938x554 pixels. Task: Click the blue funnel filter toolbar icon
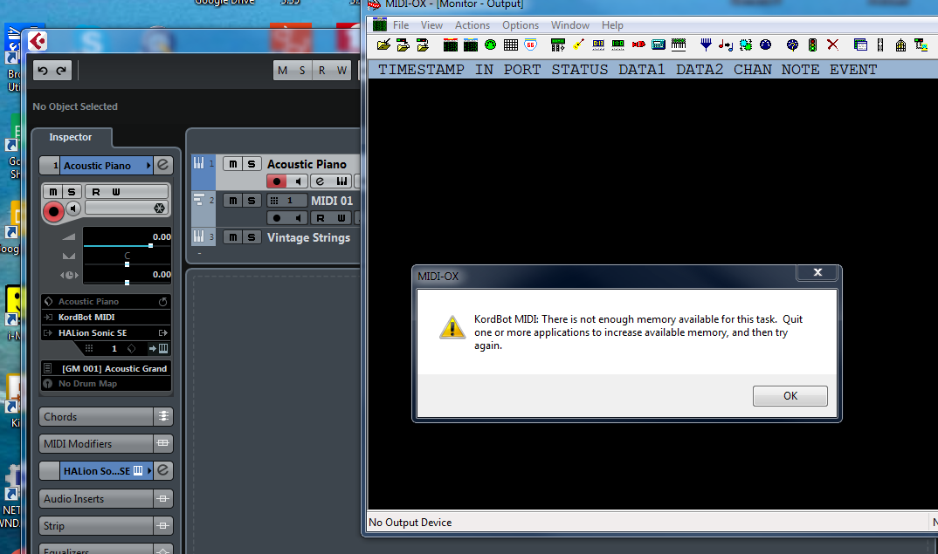click(706, 44)
